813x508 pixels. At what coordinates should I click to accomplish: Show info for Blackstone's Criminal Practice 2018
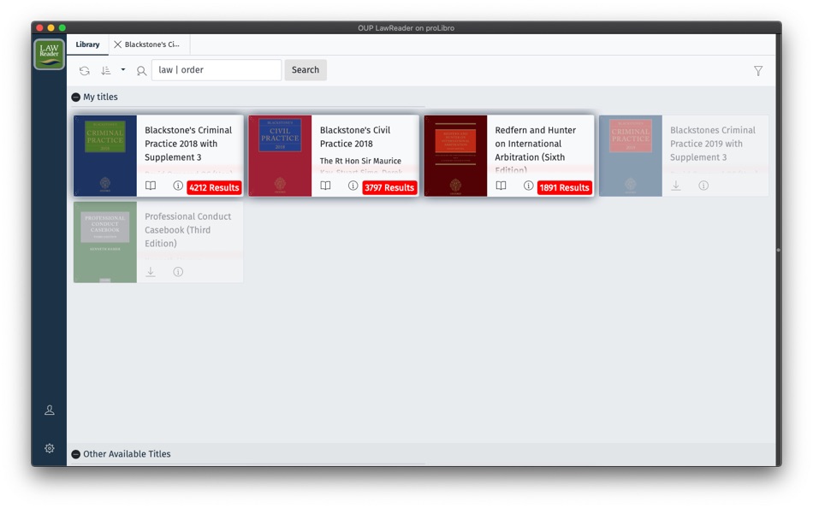tap(178, 186)
